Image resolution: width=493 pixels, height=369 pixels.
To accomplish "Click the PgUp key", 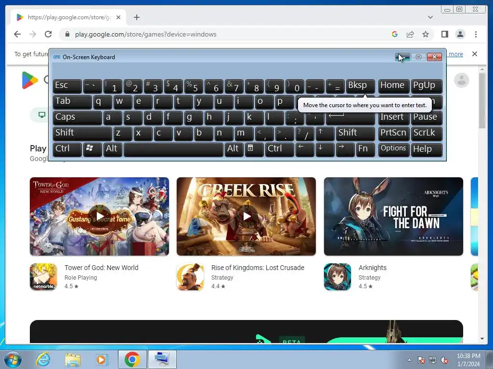I will pyautogui.click(x=427, y=86).
